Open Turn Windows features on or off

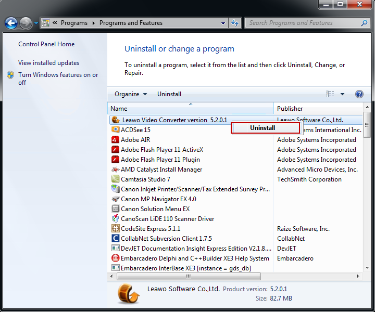58,79
